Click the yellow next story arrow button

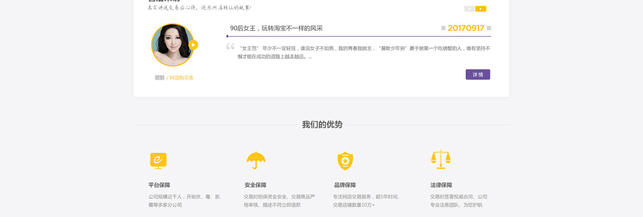481,9
